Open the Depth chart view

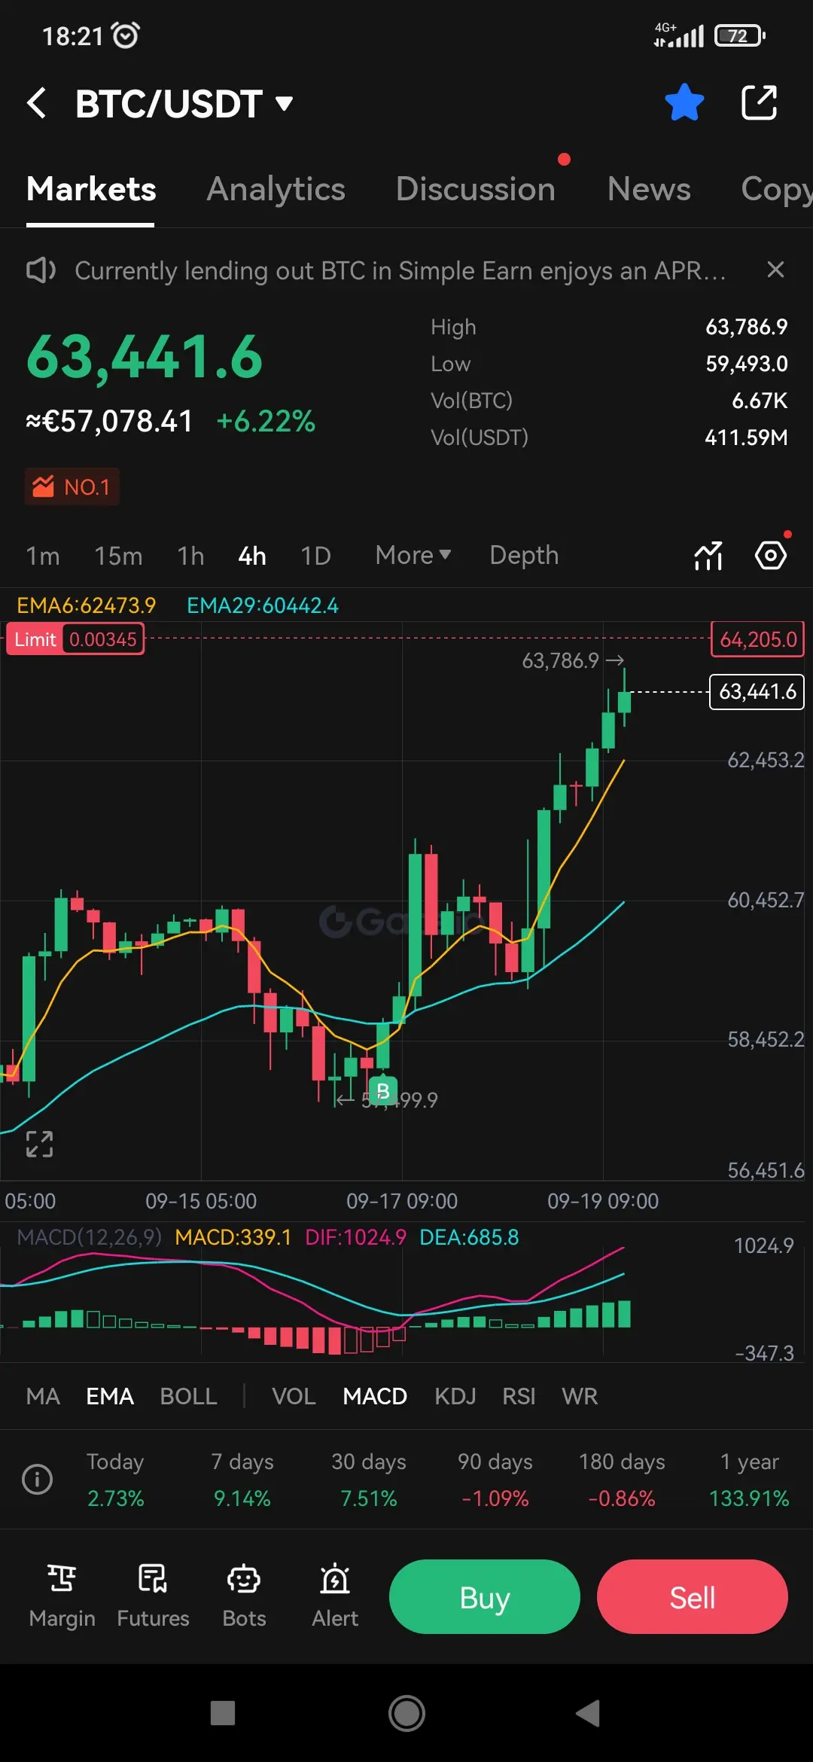[x=524, y=556]
